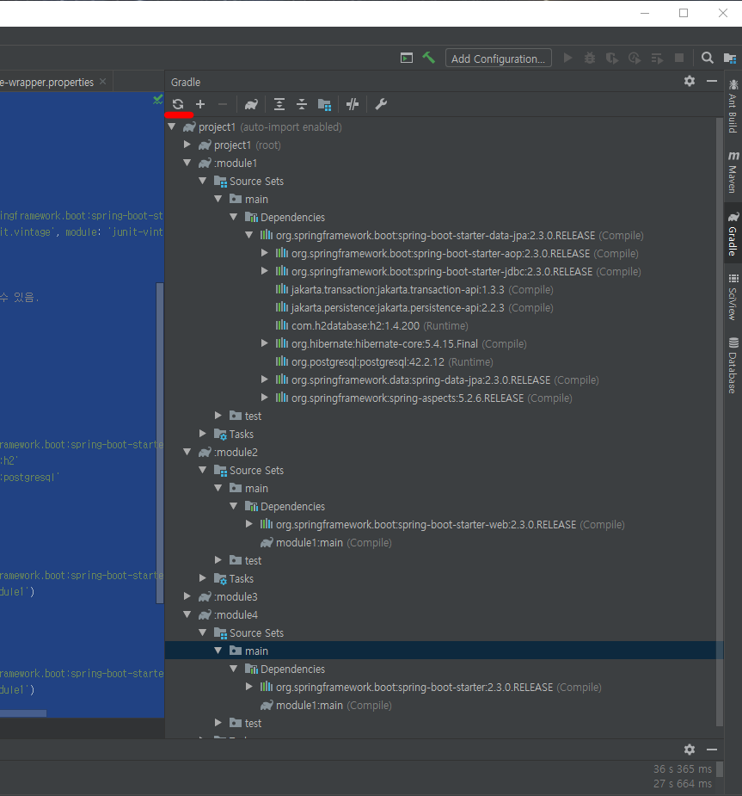Open bottom panel gear settings

point(690,750)
